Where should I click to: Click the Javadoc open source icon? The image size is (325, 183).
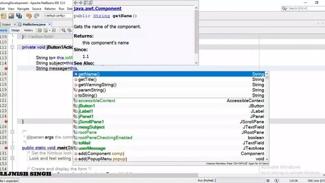coord(90,3)
